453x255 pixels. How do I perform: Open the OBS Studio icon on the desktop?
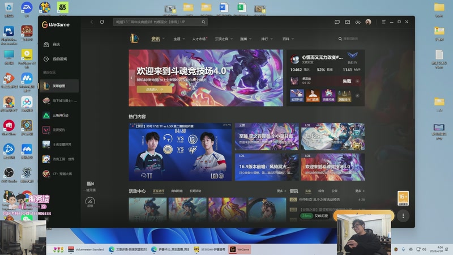pyautogui.click(x=9, y=175)
